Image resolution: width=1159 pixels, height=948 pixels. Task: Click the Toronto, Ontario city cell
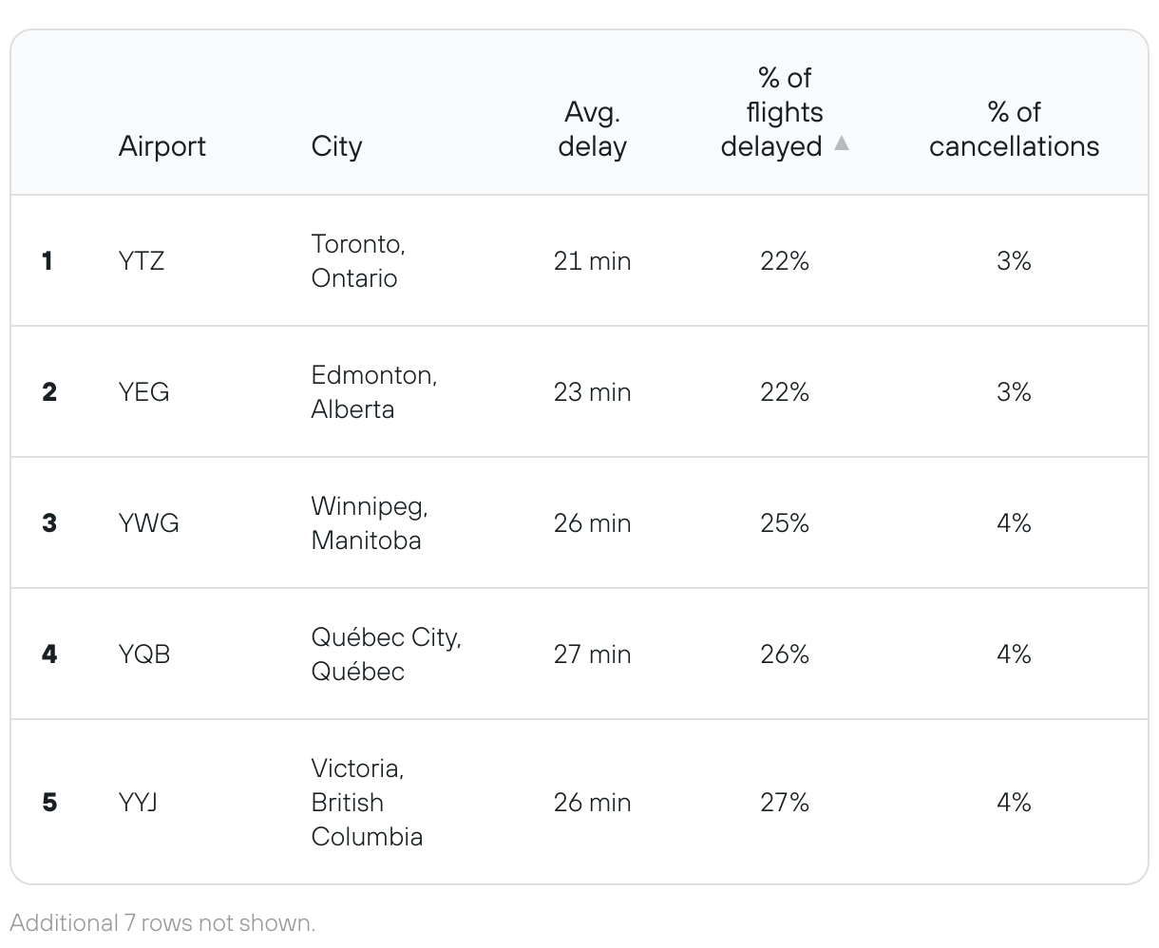358,261
